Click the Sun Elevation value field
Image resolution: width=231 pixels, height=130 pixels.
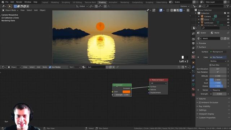tap(218, 69)
